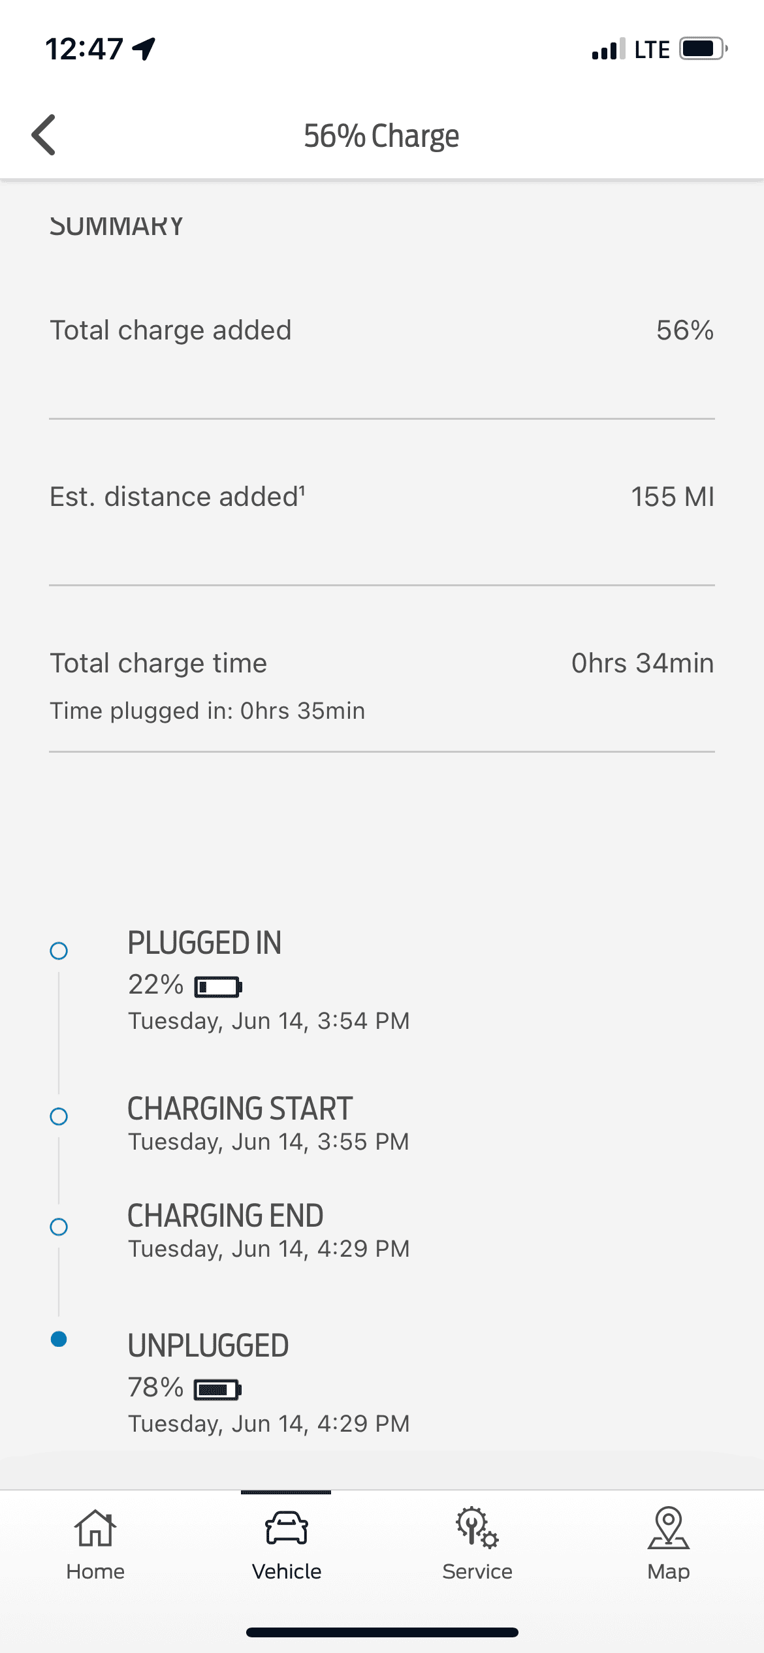This screenshot has height=1653, width=764.
Task: Open the Home tab
Action: [x=95, y=1543]
